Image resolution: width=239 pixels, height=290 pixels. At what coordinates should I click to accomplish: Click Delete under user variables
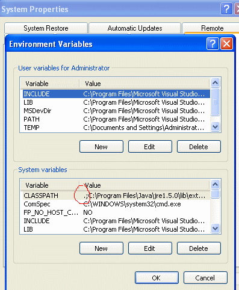[199, 147]
